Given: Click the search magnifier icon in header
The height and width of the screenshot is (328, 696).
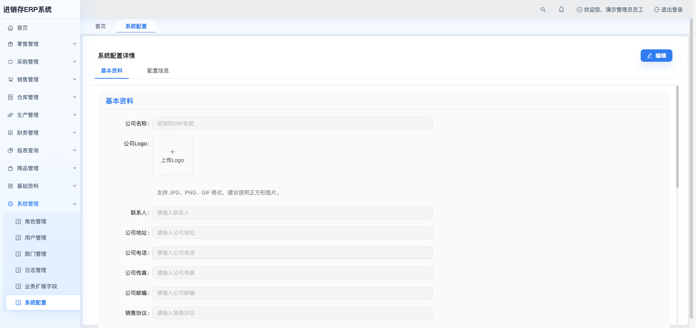Looking at the screenshot, I should click(543, 10).
